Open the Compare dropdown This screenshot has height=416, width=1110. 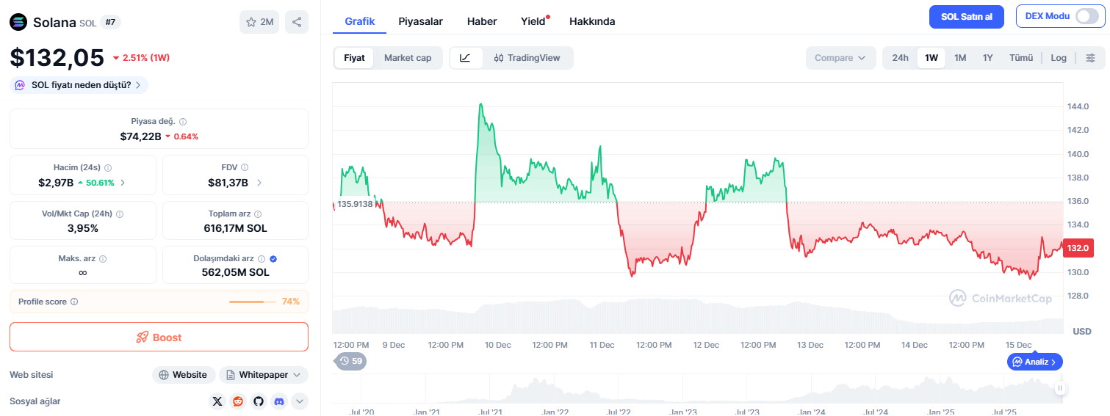(840, 58)
